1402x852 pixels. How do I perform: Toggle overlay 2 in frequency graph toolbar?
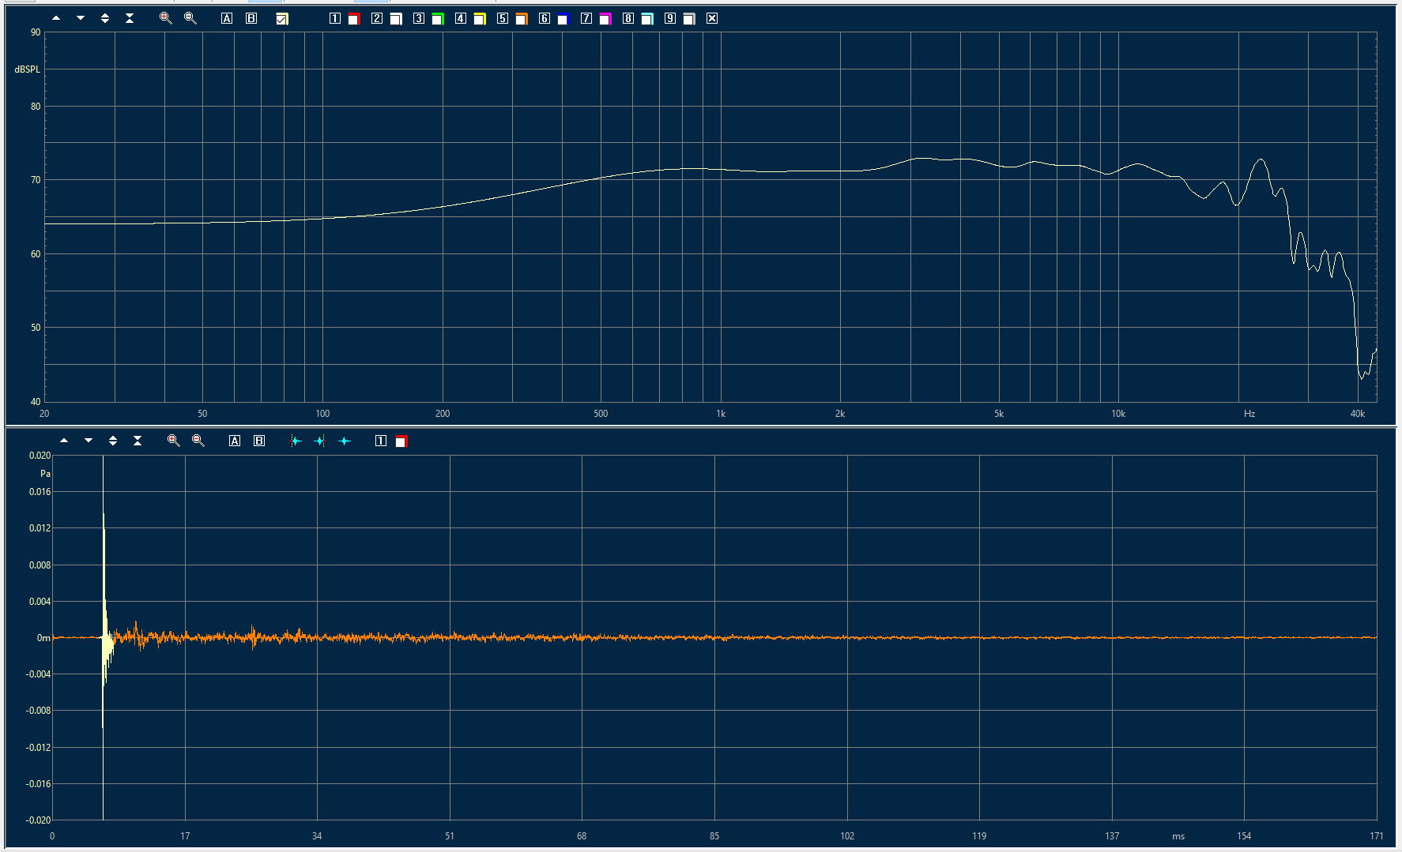pyautogui.click(x=377, y=18)
